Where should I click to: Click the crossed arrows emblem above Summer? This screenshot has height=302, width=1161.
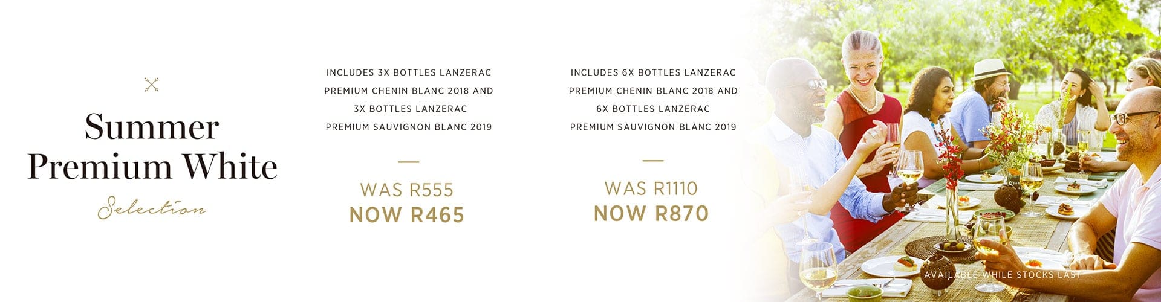[x=152, y=85]
